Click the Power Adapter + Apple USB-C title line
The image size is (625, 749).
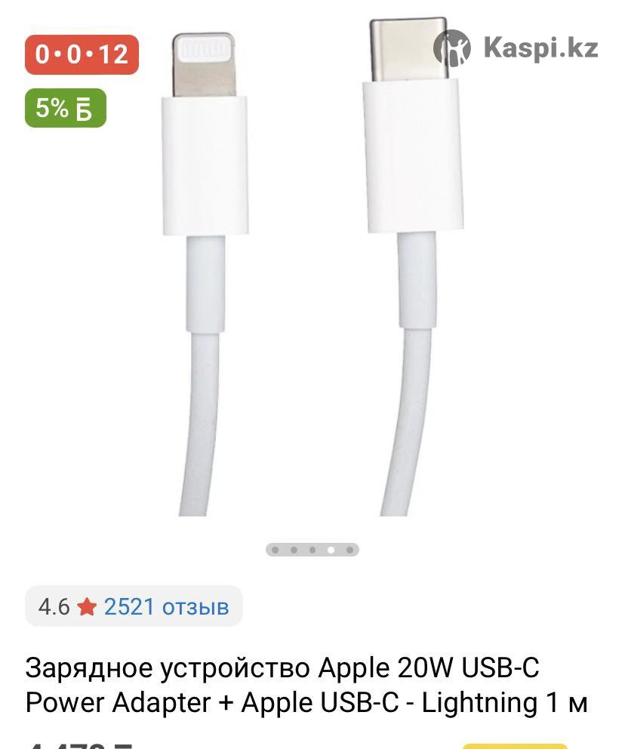[306, 703]
